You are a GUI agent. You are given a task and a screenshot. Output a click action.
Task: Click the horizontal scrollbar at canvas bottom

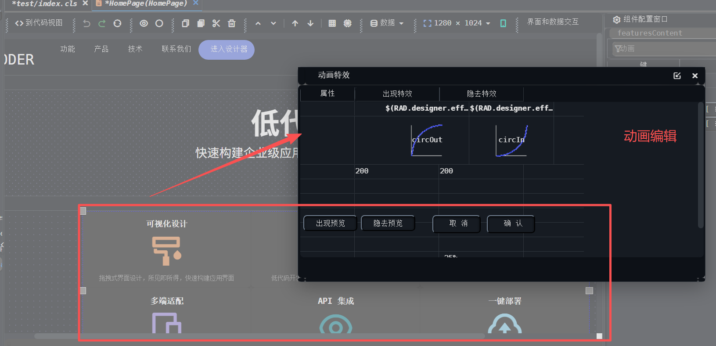click(x=259, y=336)
